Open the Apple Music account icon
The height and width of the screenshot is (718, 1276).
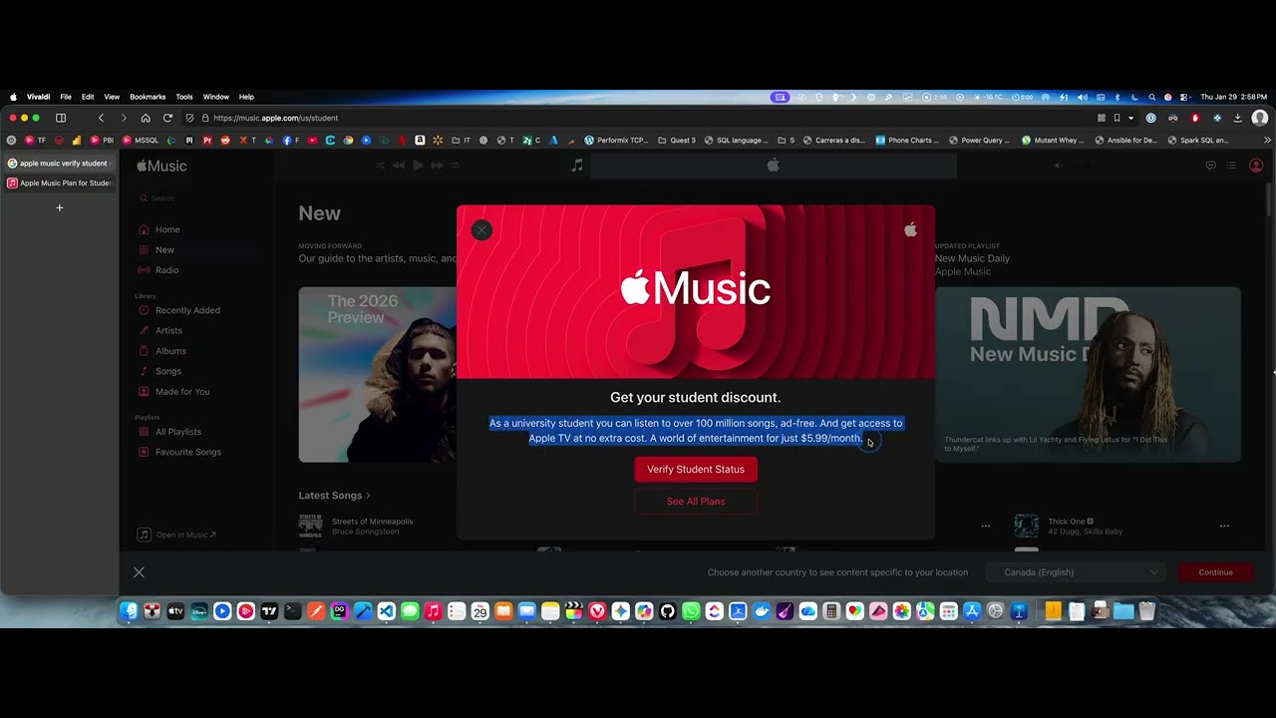tap(1256, 166)
